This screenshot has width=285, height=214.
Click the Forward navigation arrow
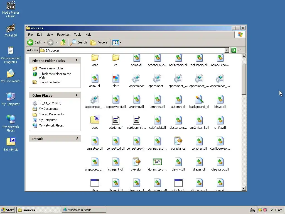pos(50,42)
